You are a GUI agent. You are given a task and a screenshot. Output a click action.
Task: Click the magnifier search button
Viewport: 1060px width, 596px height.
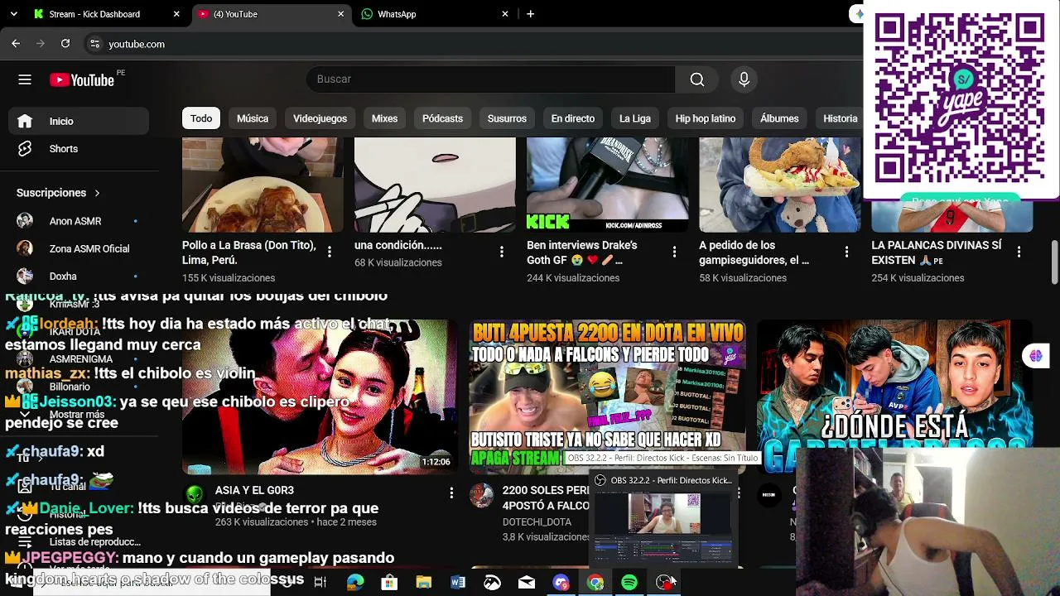(697, 79)
